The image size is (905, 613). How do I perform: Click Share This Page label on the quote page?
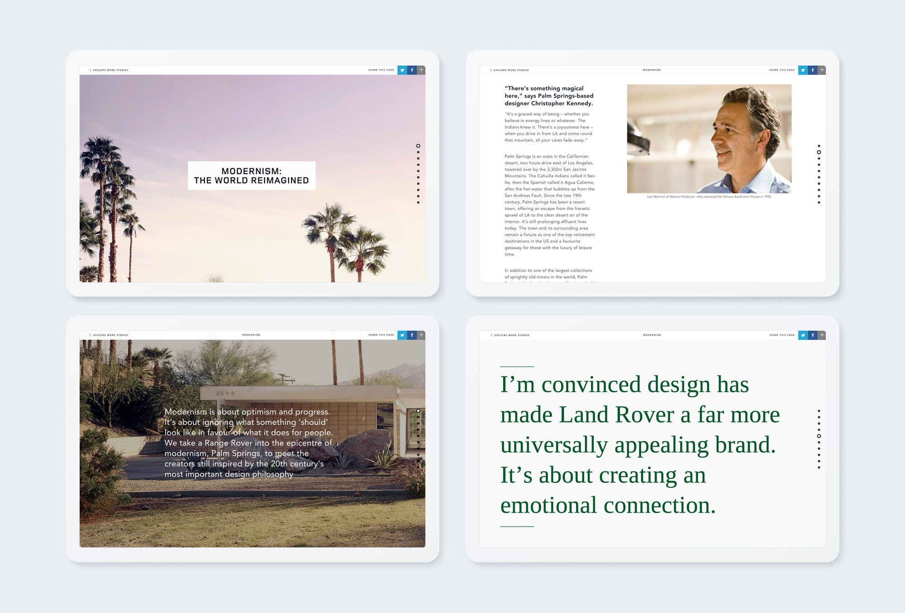click(782, 335)
